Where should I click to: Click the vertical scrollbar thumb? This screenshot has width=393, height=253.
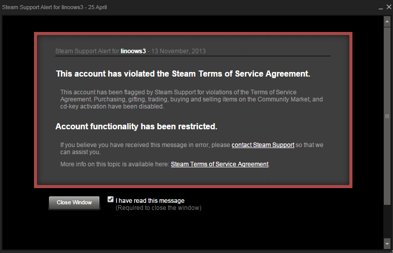click(x=387, y=116)
